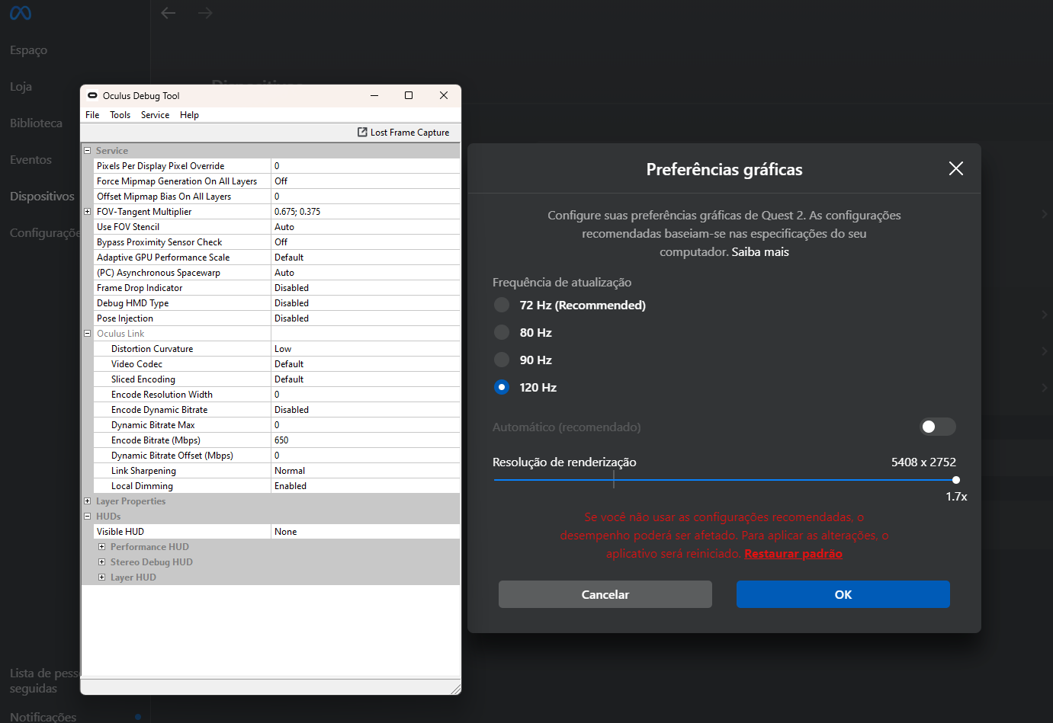Click the recommended tick on resolution slider
This screenshot has height=723, width=1053.
[x=614, y=479]
